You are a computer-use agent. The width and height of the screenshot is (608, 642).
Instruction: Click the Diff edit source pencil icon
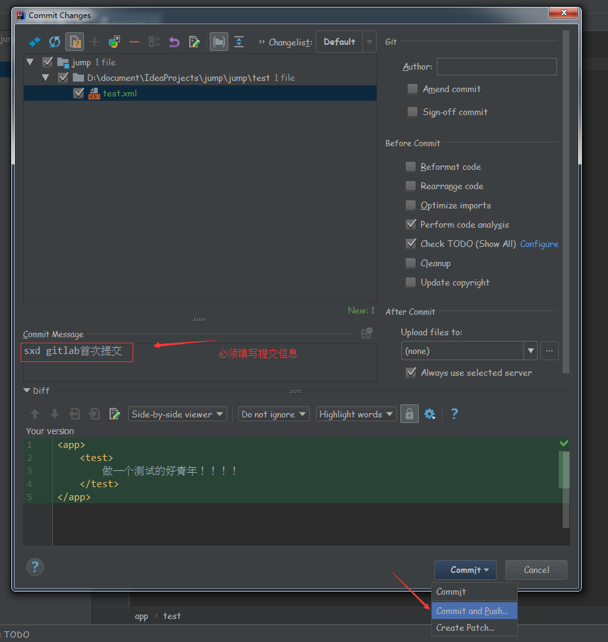115,414
